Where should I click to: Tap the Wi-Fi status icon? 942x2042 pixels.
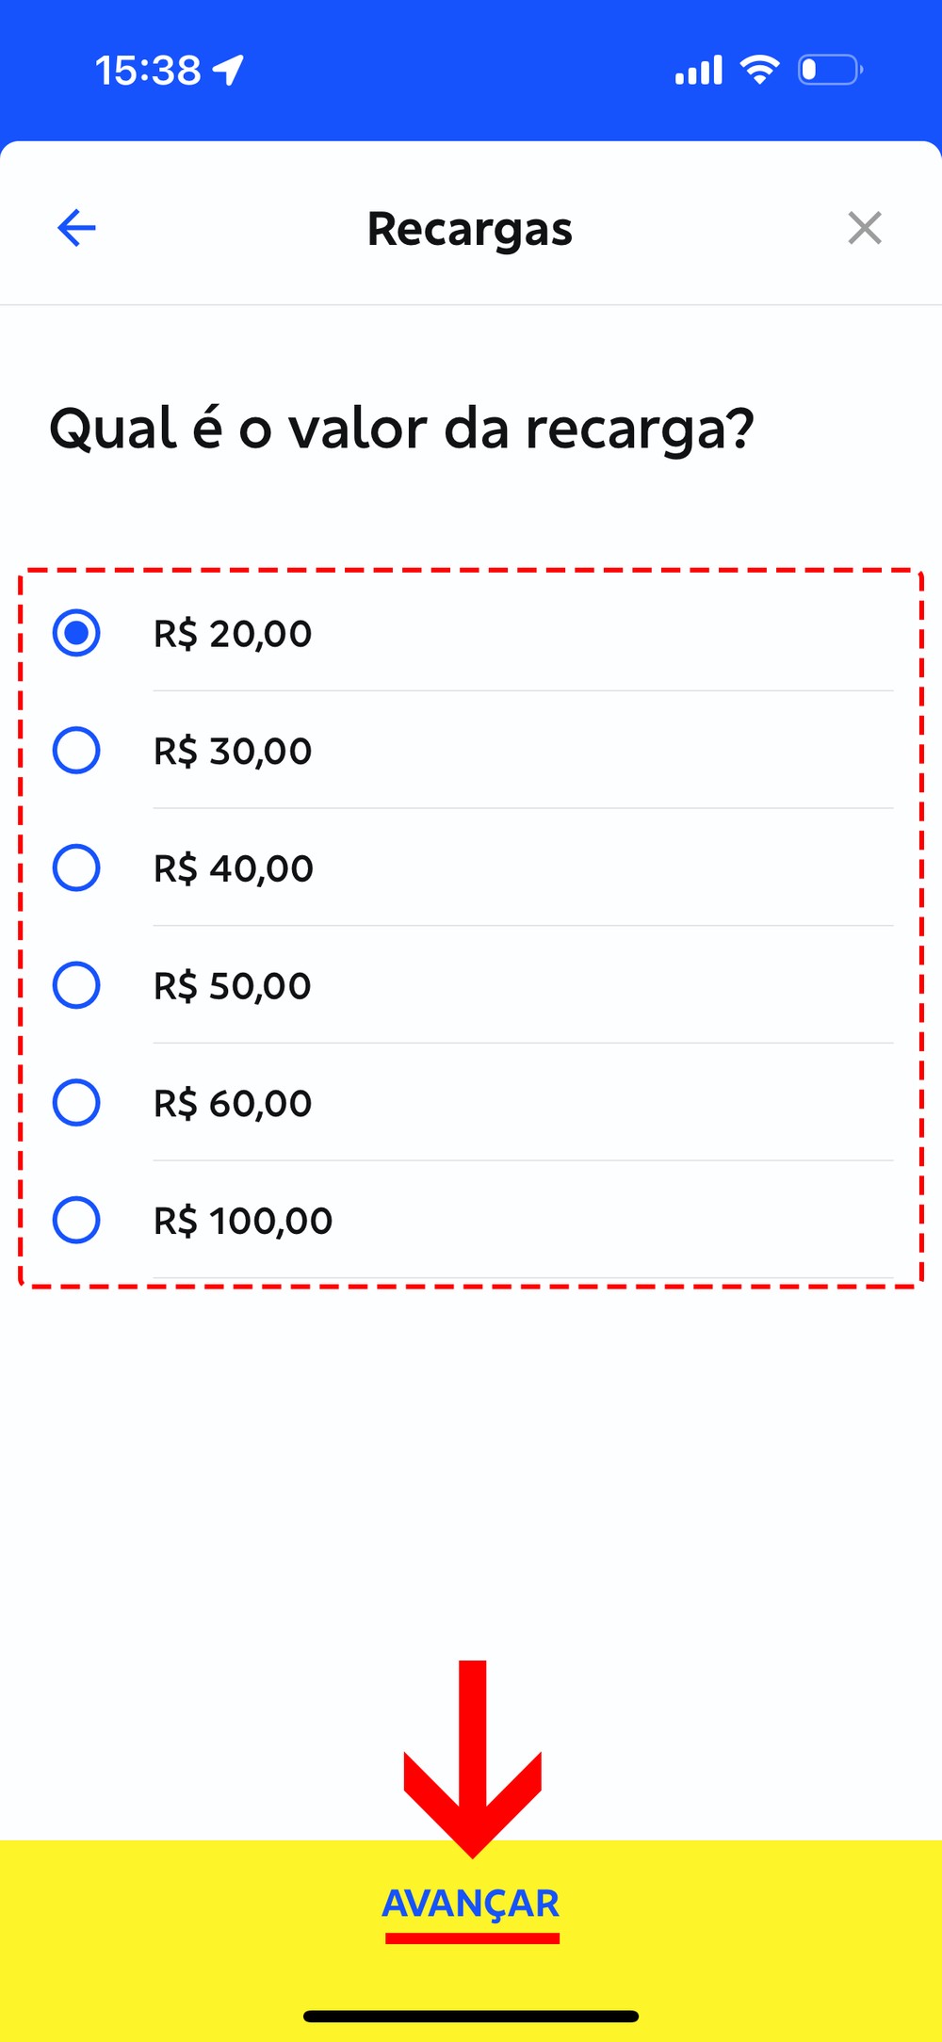pos(759,70)
